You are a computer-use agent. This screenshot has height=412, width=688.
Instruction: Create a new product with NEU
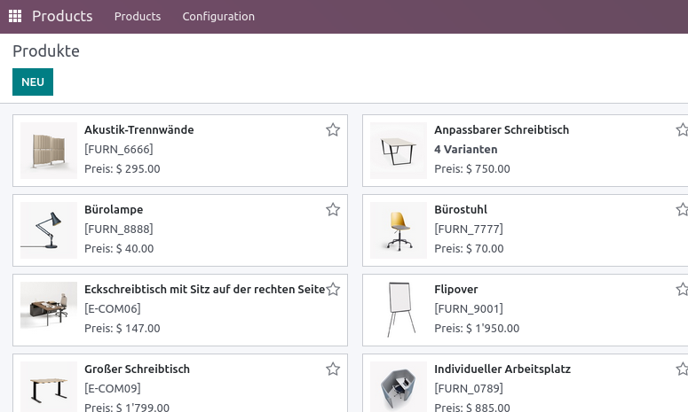33,82
